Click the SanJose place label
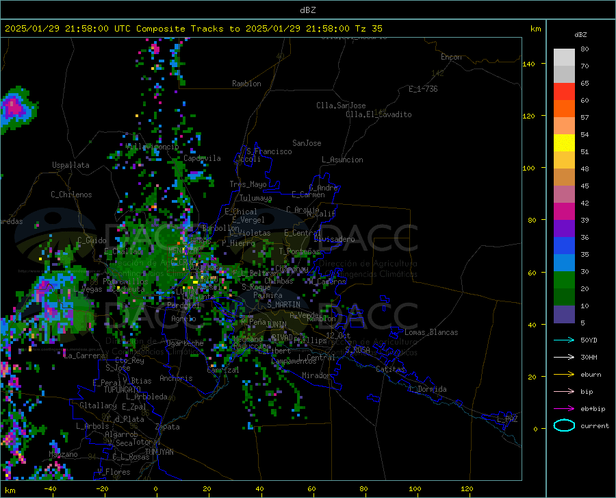Viewport: 616px width, 498px height. (307, 143)
